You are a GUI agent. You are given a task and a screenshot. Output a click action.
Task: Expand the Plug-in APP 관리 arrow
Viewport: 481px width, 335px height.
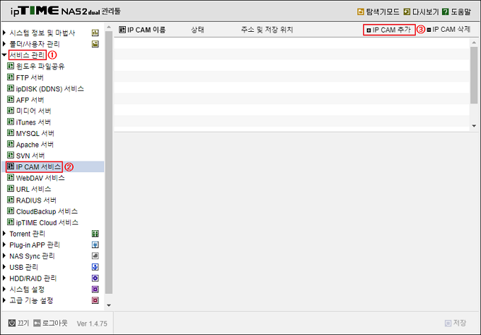click(4, 245)
